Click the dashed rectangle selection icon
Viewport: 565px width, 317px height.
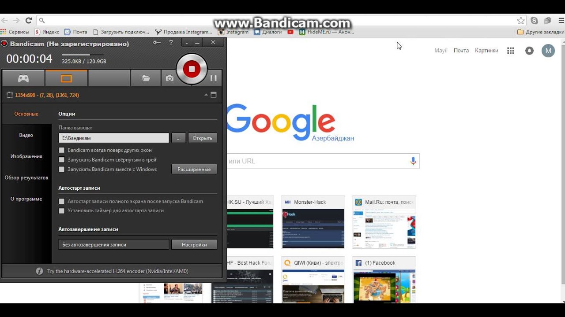pos(10,95)
